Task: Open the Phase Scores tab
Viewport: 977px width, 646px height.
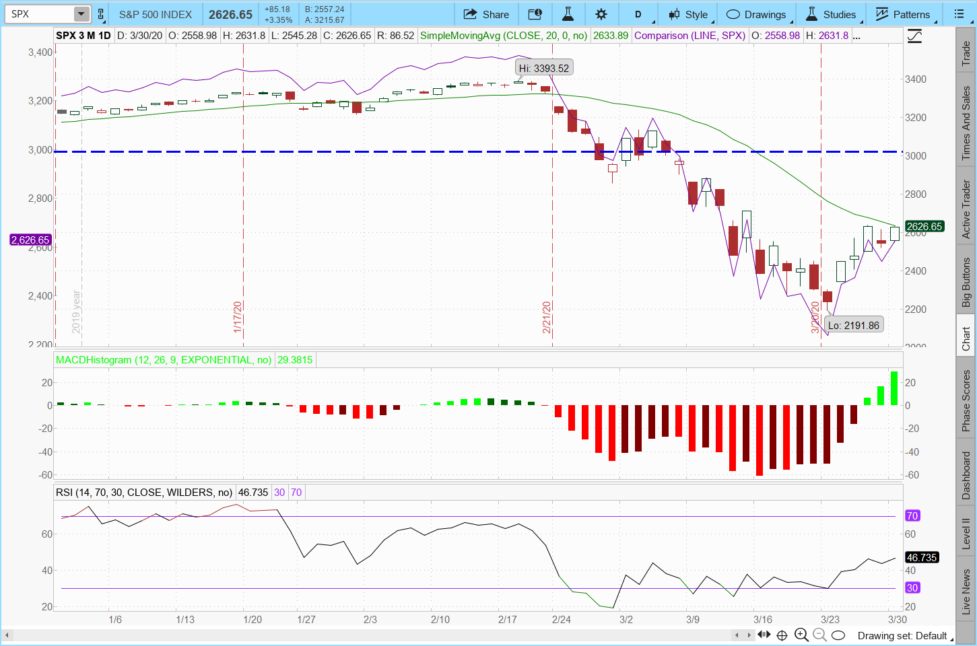Action: [966, 398]
